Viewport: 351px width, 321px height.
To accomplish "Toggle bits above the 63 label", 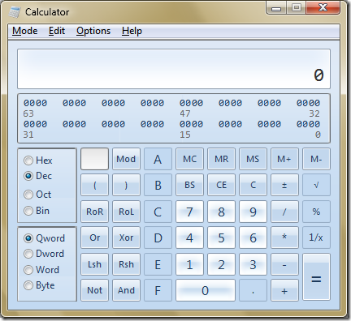I will click(35, 103).
